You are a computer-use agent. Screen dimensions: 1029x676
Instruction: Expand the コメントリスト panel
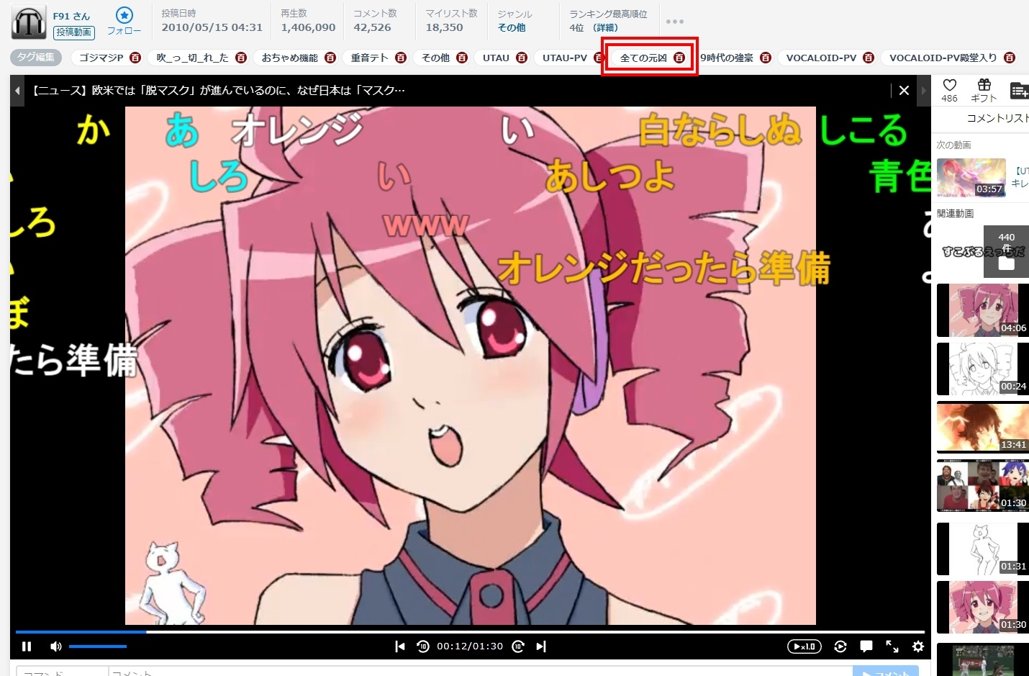[x=997, y=118]
